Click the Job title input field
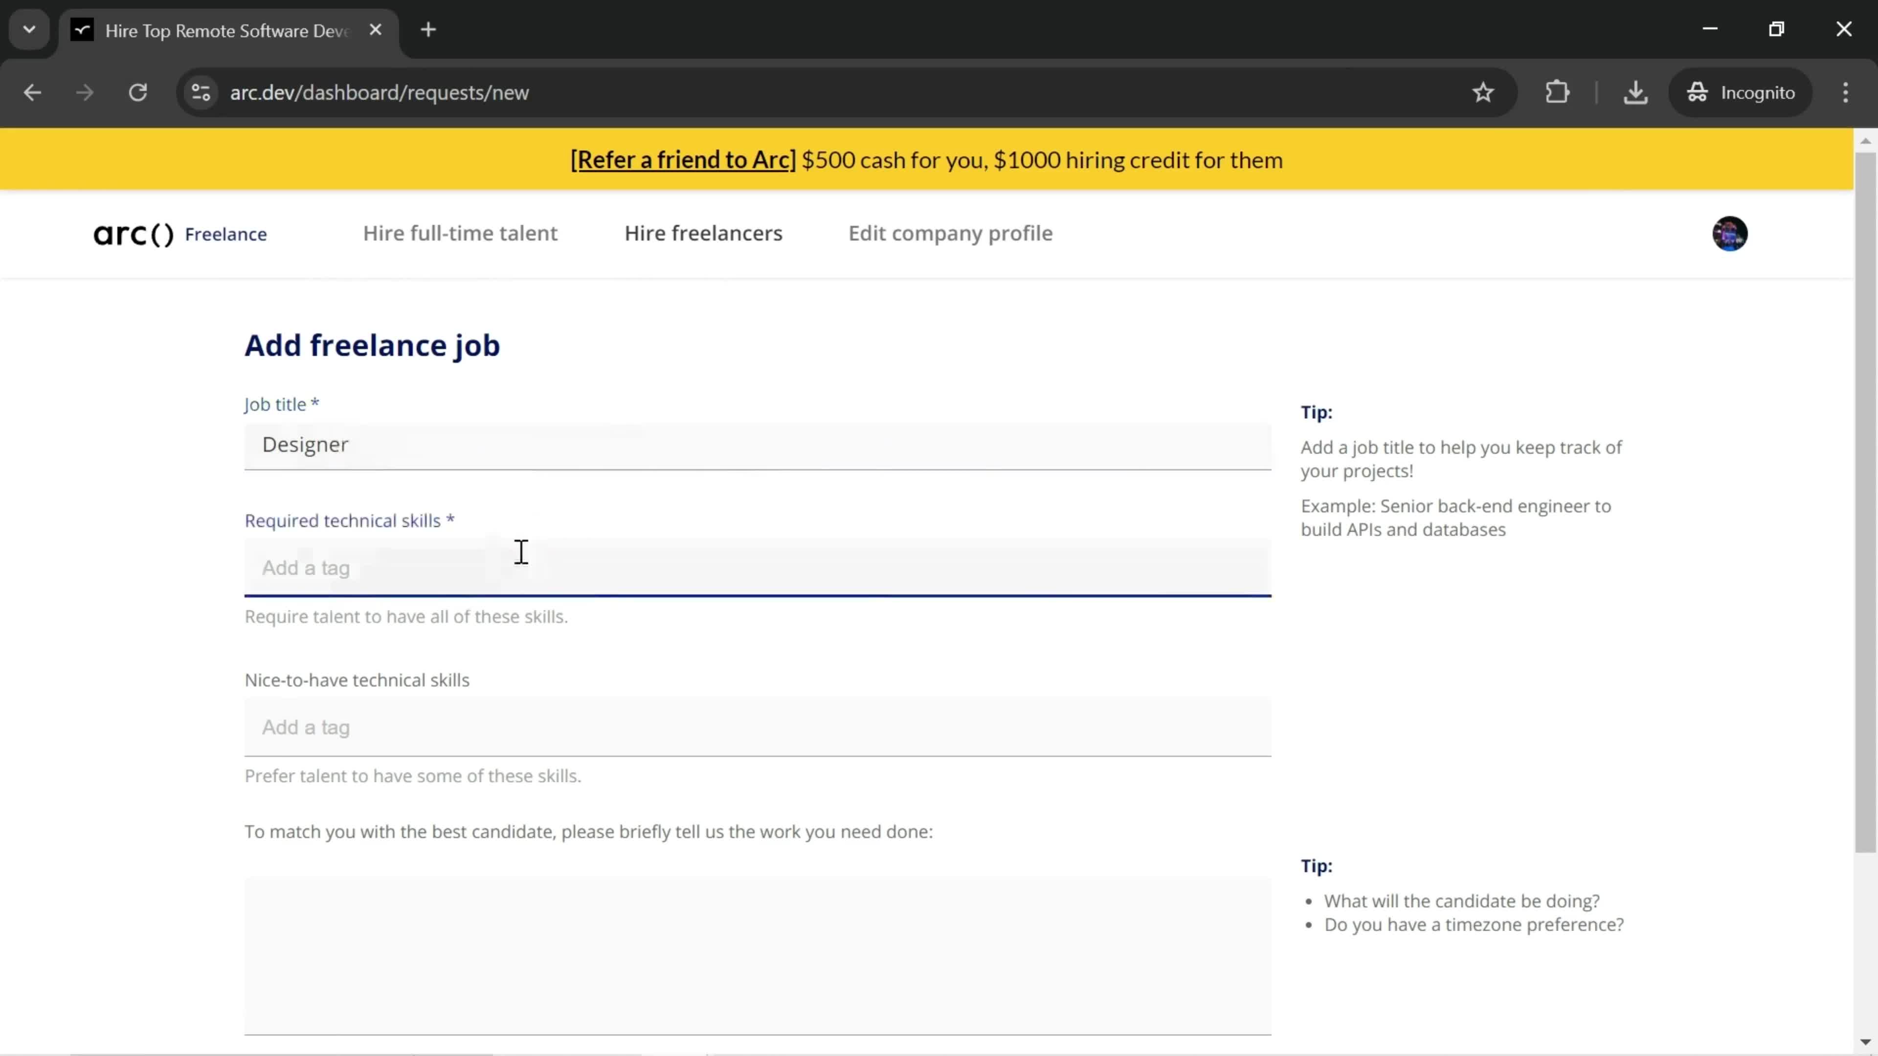The height and width of the screenshot is (1056, 1878). point(760,443)
